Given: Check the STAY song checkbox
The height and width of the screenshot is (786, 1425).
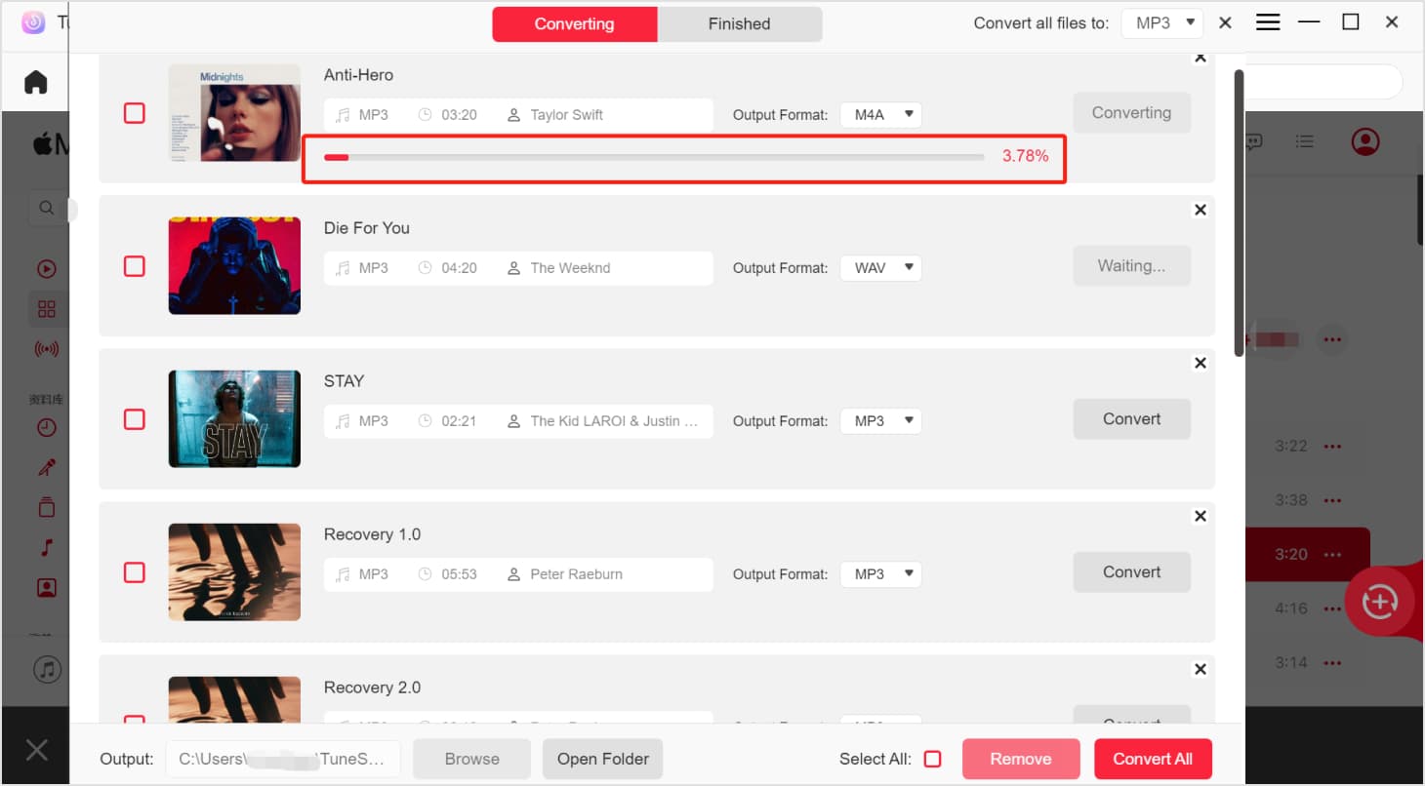Looking at the screenshot, I should pyautogui.click(x=135, y=419).
